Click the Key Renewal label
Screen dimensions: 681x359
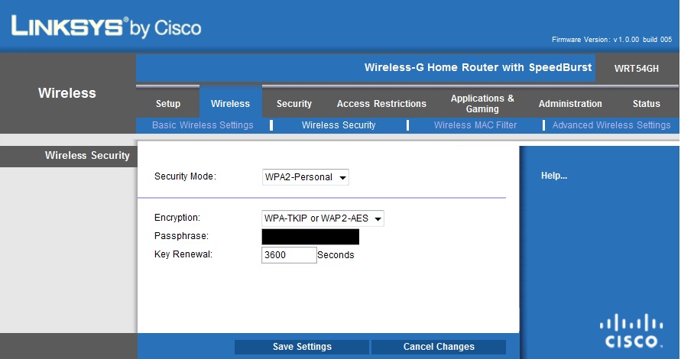pyautogui.click(x=183, y=254)
